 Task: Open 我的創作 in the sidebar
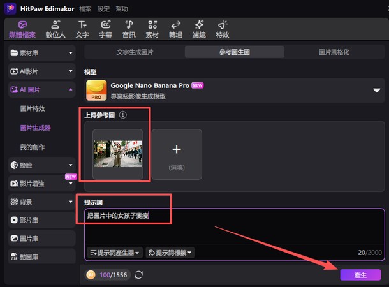pos(33,147)
